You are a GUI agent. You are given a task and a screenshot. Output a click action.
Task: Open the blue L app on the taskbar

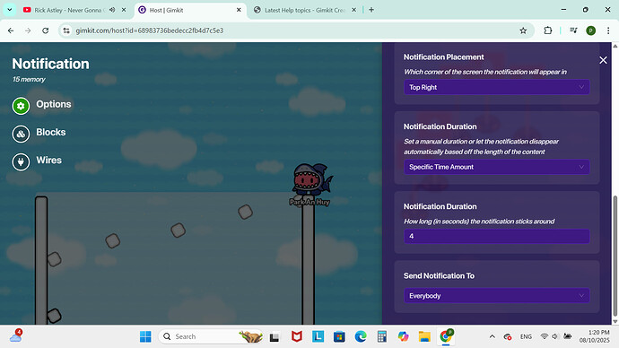[x=318, y=336]
